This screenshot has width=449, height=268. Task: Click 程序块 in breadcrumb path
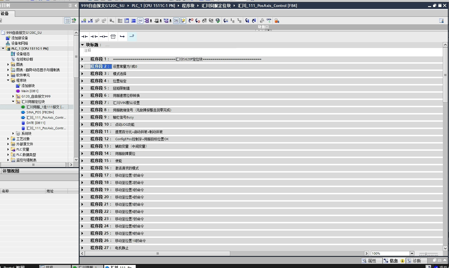[x=188, y=6]
